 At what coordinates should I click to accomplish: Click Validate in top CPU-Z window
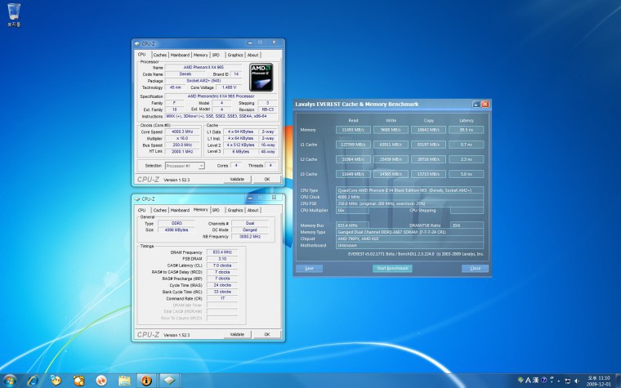tap(237, 180)
